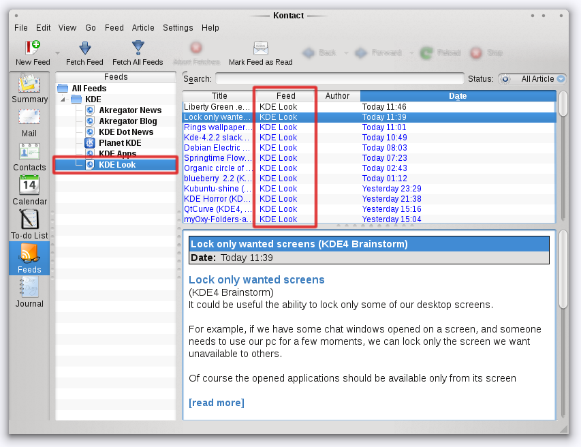Sort articles by Author column header

[337, 95]
